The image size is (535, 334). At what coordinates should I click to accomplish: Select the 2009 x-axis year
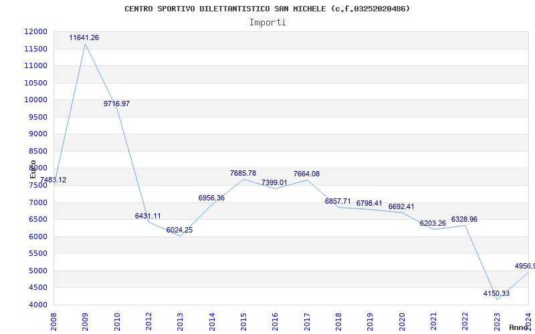pos(85,322)
